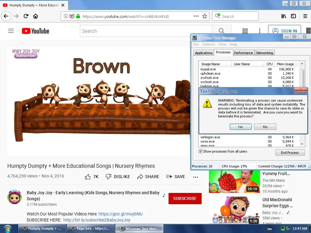
Task: Like the video with thumbs up icon
Action: 88,177
